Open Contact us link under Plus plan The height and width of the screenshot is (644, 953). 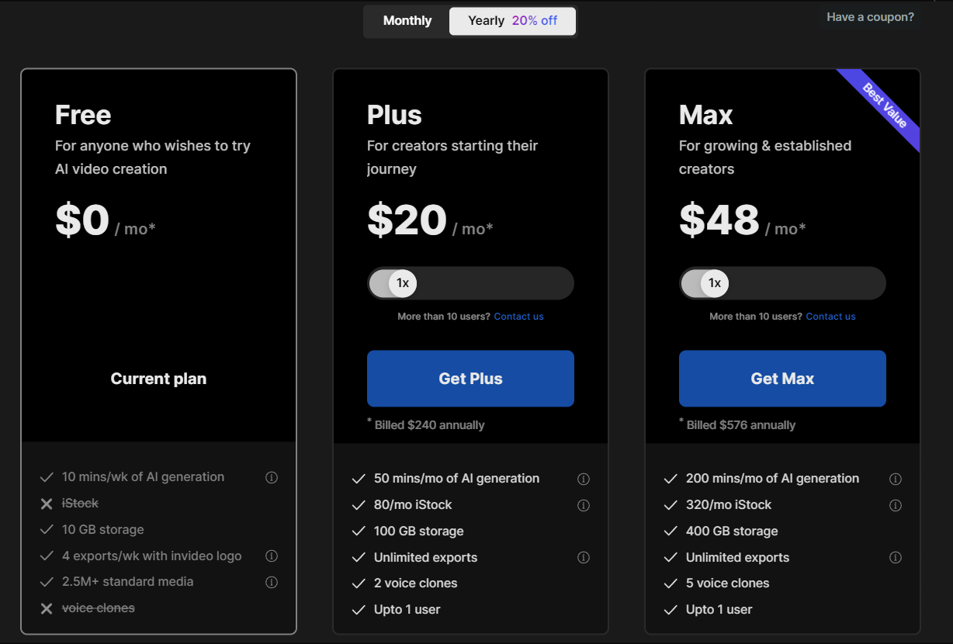[x=518, y=317]
